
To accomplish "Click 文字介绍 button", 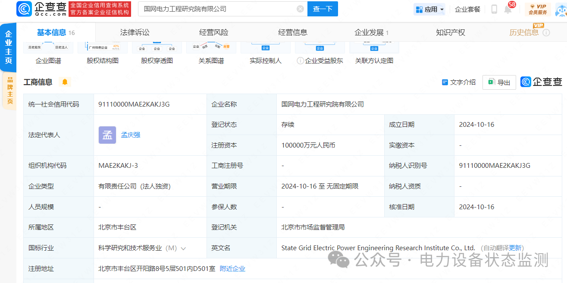I will pos(459,82).
